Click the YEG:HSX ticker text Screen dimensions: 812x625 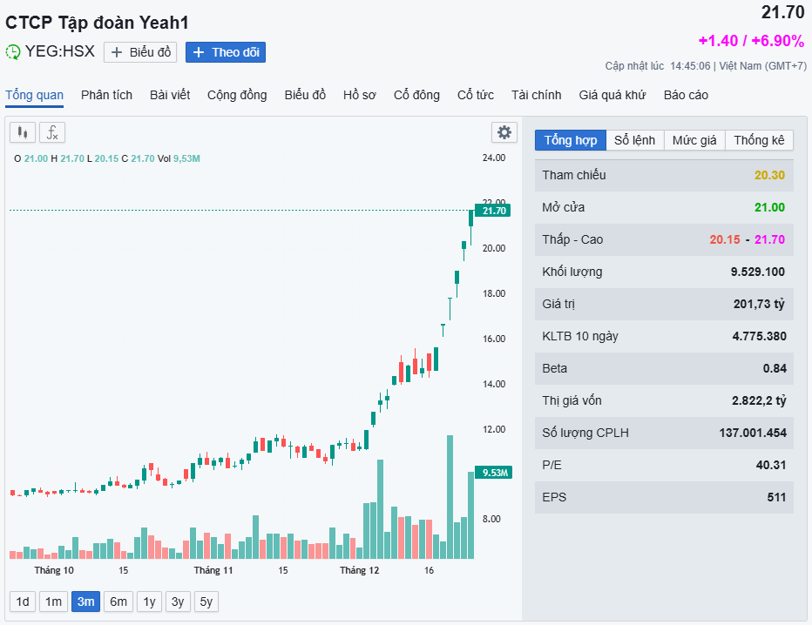coord(60,51)
